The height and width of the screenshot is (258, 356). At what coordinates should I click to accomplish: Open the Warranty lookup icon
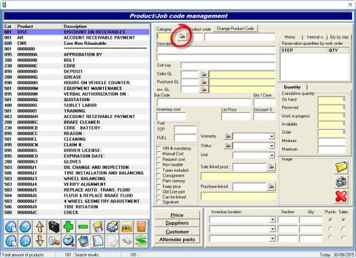click(x=228, y=136)
